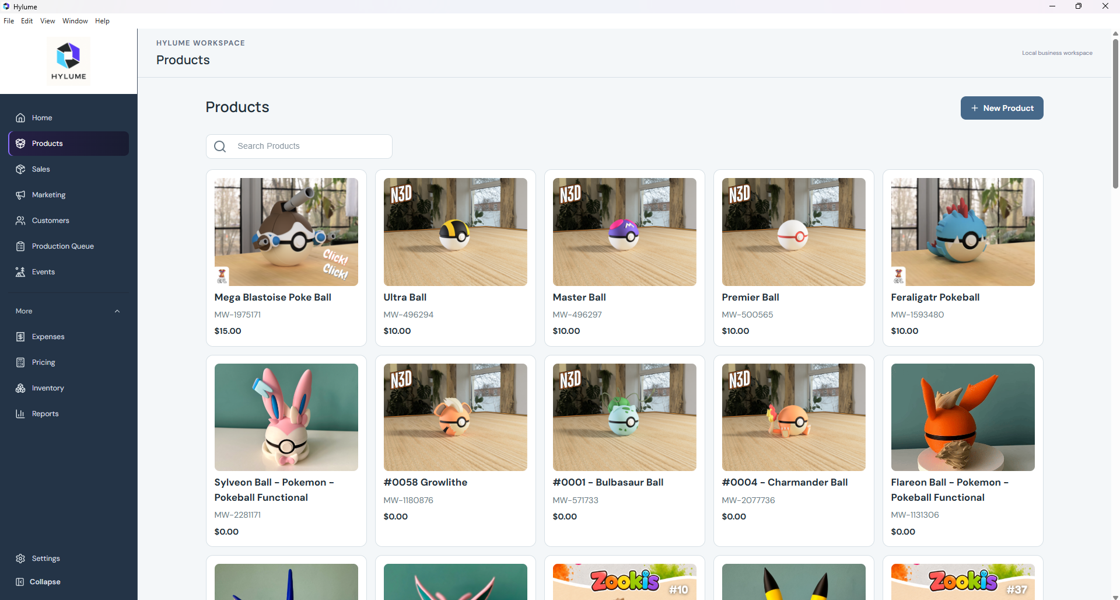Click the Master Ball title text
This screenshot has width=1120, height=600.
tap(579, 298)
